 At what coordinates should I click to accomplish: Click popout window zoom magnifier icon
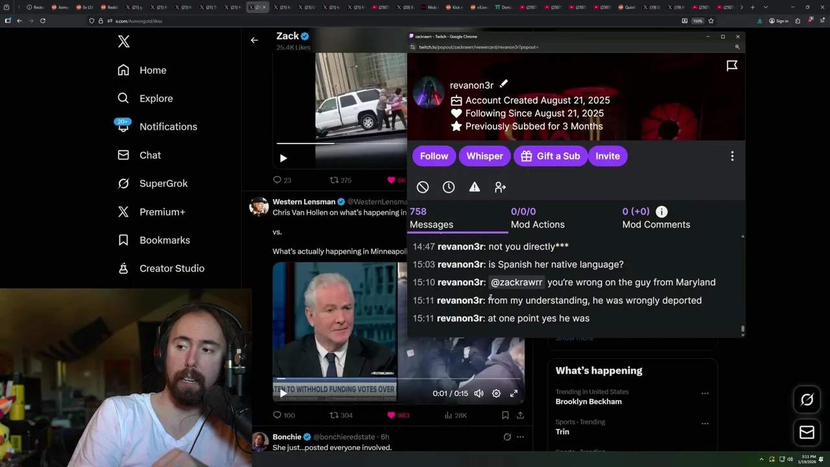pos(737,47)
